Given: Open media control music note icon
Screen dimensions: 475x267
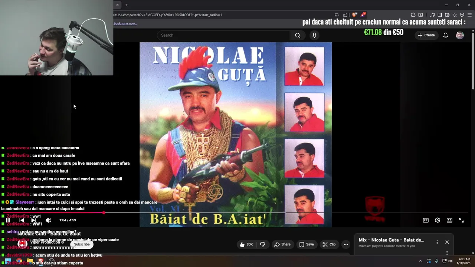Looking at the screenshot, I should tap(432, 15).
